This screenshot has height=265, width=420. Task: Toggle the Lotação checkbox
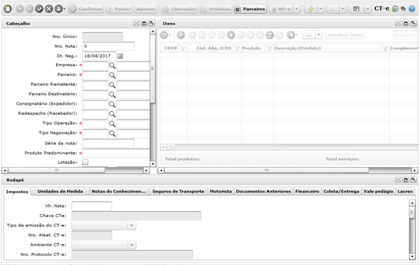[x=85, y=162]
